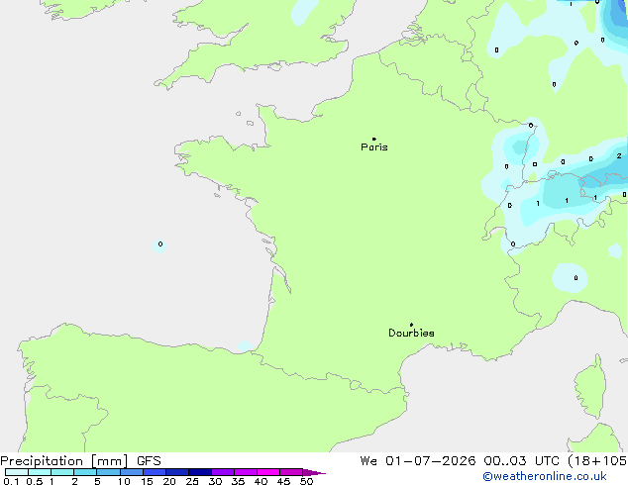
Task: Click the '2' precipitation value at east edge
Action: tap(619, 156)
